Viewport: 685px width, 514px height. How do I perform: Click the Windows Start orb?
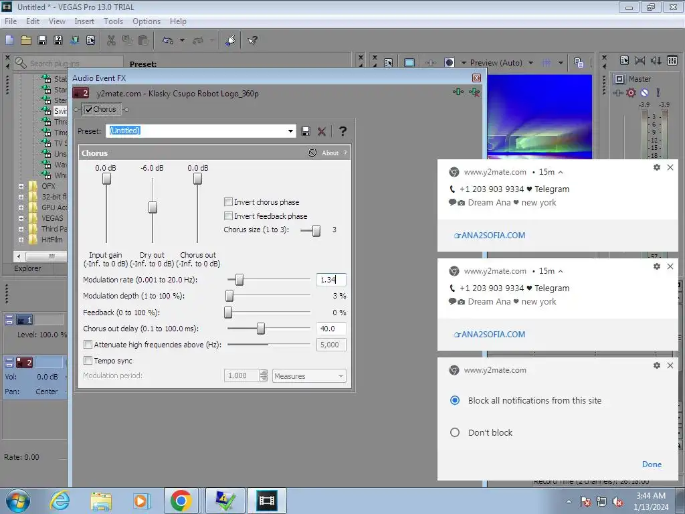tap(17, 501)
